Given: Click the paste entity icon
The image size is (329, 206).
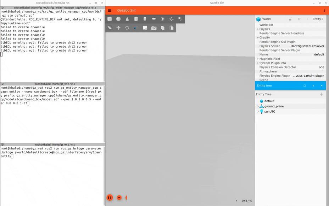Looking at the screenshot, I should coord(172,28).
